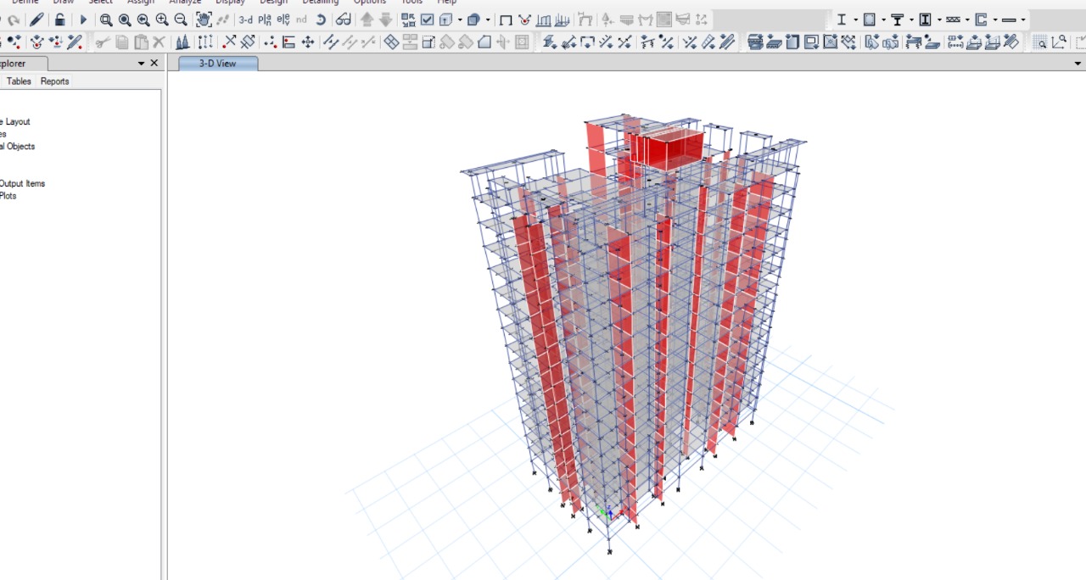Viewport: 1086px width, 580px height.
Task: Open display options via the checkbox icon
Action: coord(427,20)
